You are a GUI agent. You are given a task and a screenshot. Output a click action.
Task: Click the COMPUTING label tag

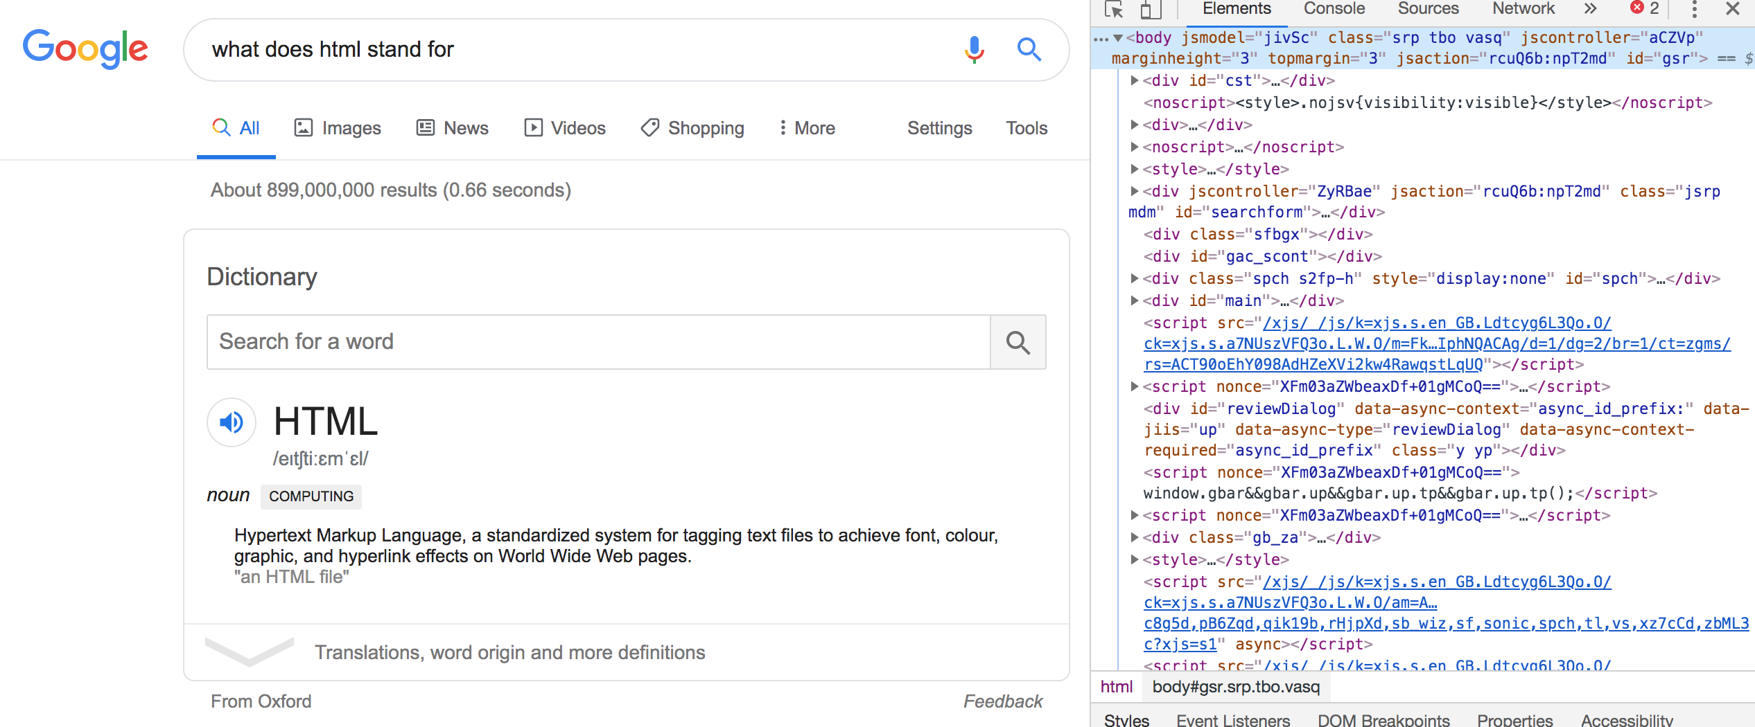311,496
